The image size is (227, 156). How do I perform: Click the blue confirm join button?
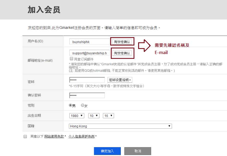[107, 151]
